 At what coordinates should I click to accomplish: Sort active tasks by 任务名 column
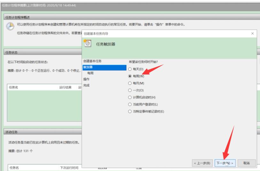14,168
